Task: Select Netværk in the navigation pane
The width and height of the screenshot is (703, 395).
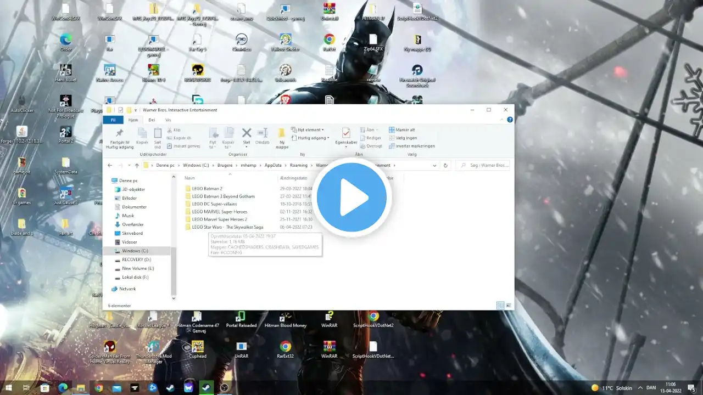Action: coord(127,289)
